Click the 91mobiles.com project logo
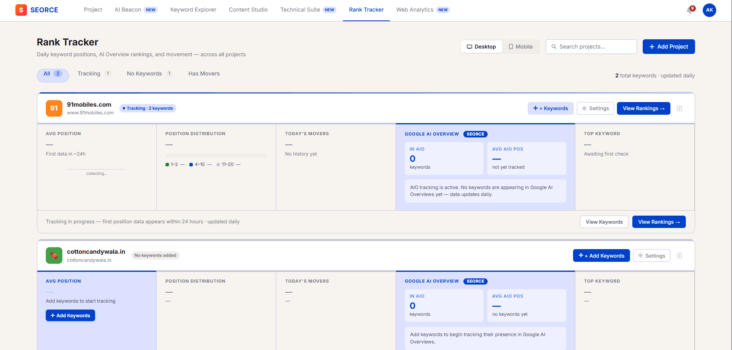The width and height of the screenshot is (732, 350). 54,108
